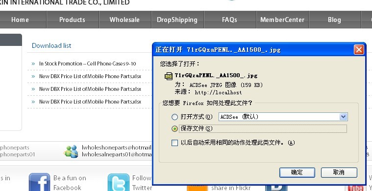Image resolution: width=372 pixels, height=191 pixels.
Task: Click the Blog navigation item
Action: click(x=335, y=20)
